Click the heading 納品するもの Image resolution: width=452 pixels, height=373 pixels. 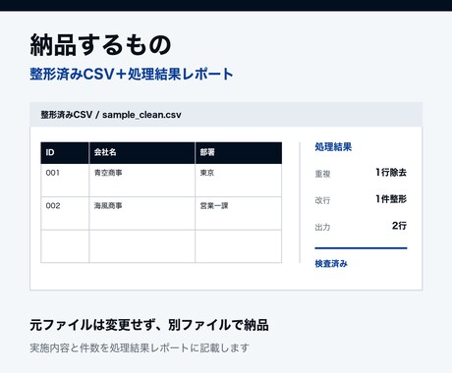(x=100, y=45)
